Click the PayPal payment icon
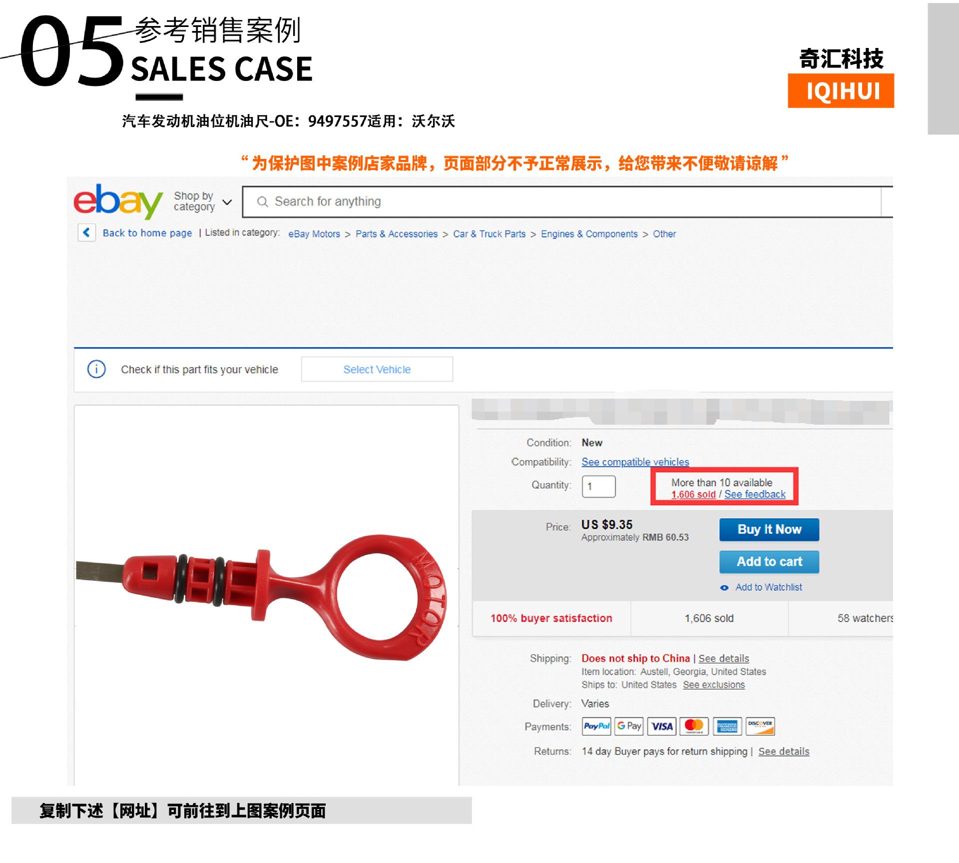 tap(596, 726)
